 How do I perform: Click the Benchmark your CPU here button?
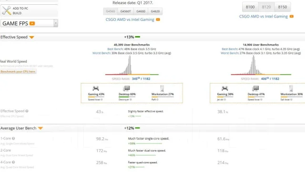tap(18, 72)
